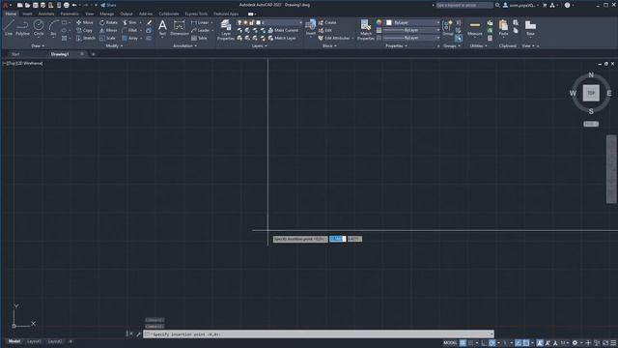The width and height of the screenshot is (618, 348).
Task: Toggle polar tracking in status bar
Action: point(492,343)
